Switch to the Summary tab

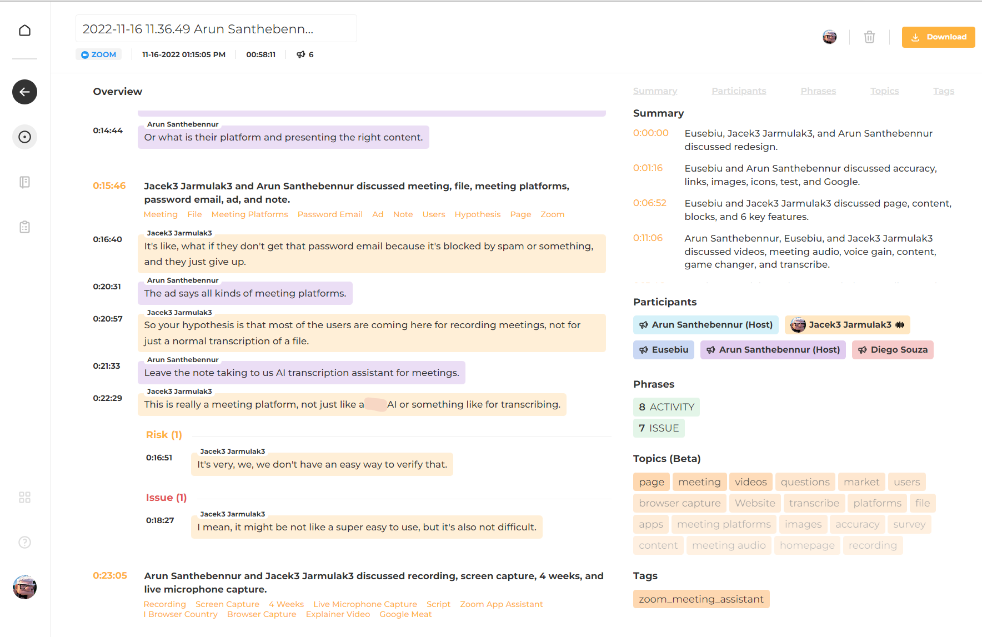pyautogui.click(x=655, y=91)
